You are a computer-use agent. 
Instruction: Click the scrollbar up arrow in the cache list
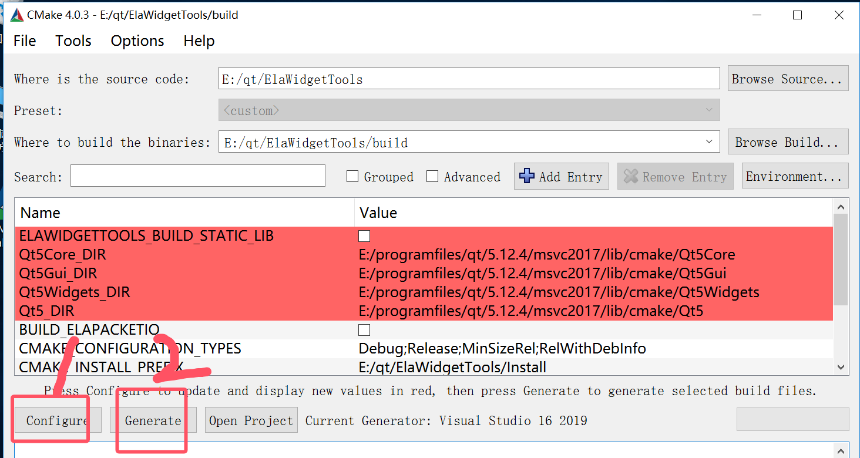coord(841,206)
